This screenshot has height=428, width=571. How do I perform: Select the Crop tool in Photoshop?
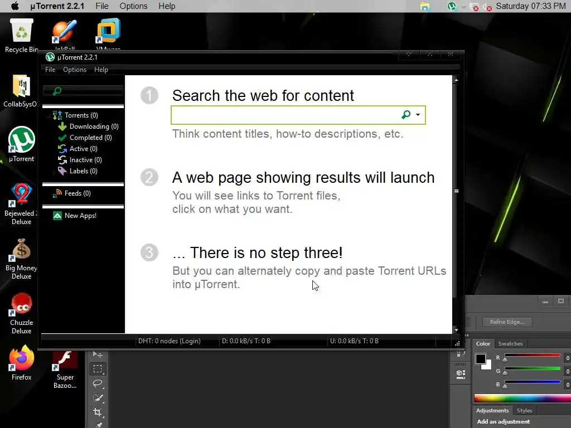(98, 412)
